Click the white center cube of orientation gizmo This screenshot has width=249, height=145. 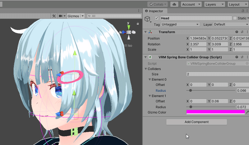click(x=129, y=33)
